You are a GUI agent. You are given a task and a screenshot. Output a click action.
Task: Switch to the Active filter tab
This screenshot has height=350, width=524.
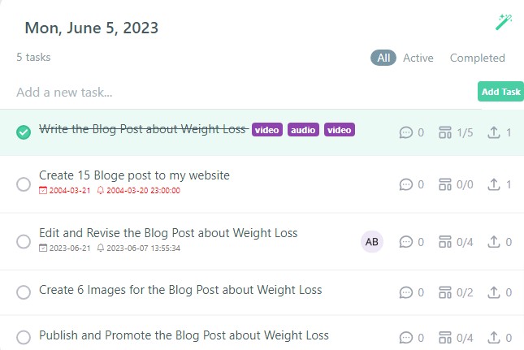pos(418,58)
